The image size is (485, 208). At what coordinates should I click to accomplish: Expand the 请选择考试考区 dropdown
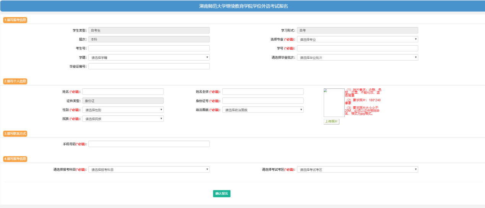click(x=357, y=170)
